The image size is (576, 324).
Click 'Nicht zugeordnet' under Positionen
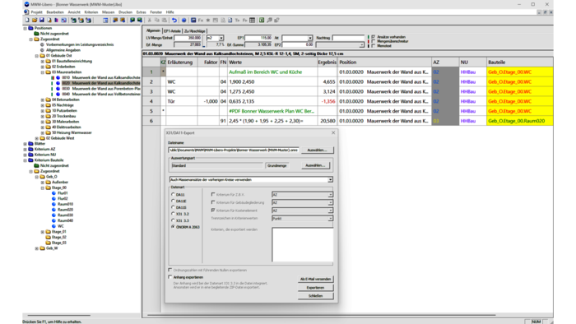point(54,34)
